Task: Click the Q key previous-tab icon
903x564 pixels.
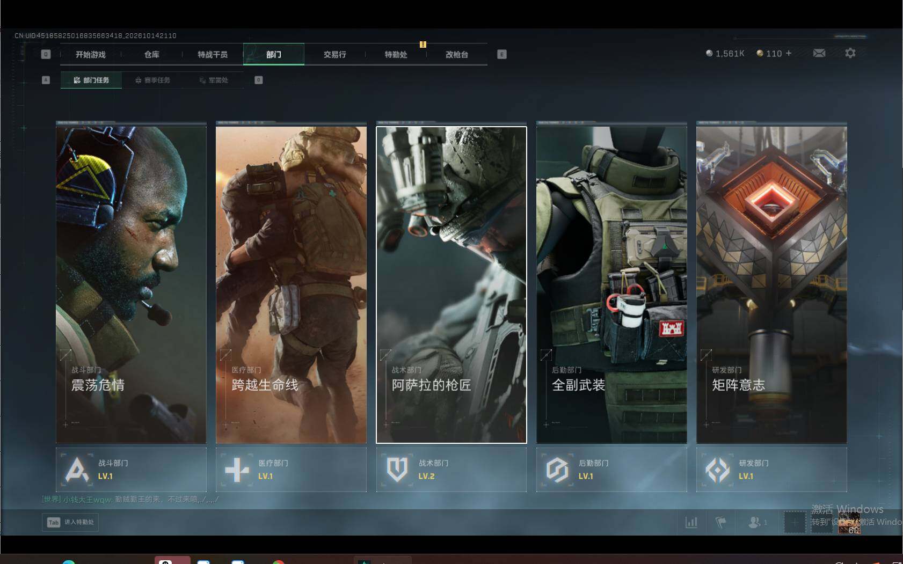Action: point(46,54)
